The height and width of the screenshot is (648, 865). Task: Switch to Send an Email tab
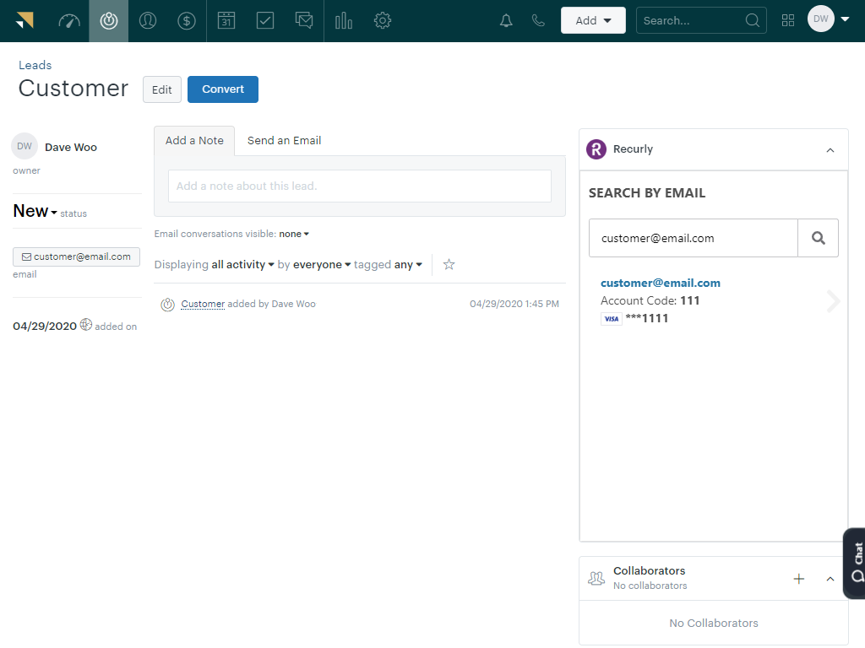[284, 141]
